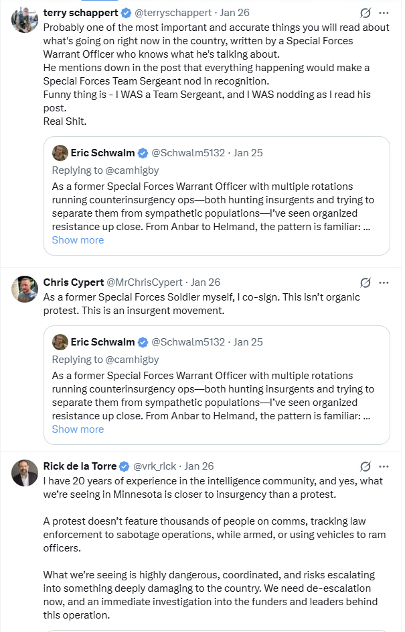
Task: Click Grok icon on Rick de la Torre's post
Action: 366,466
